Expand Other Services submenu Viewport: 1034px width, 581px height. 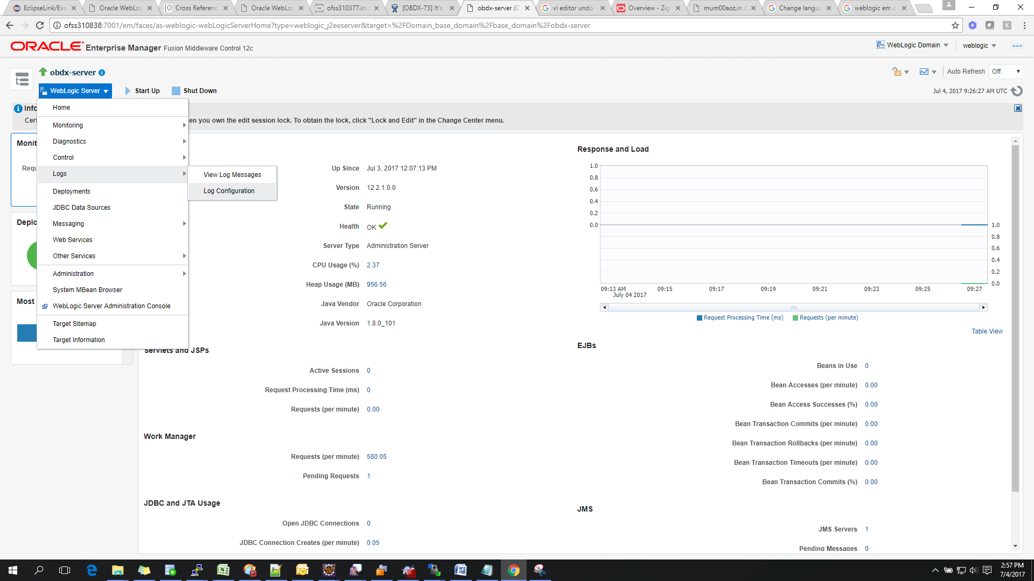pos(113,256)
